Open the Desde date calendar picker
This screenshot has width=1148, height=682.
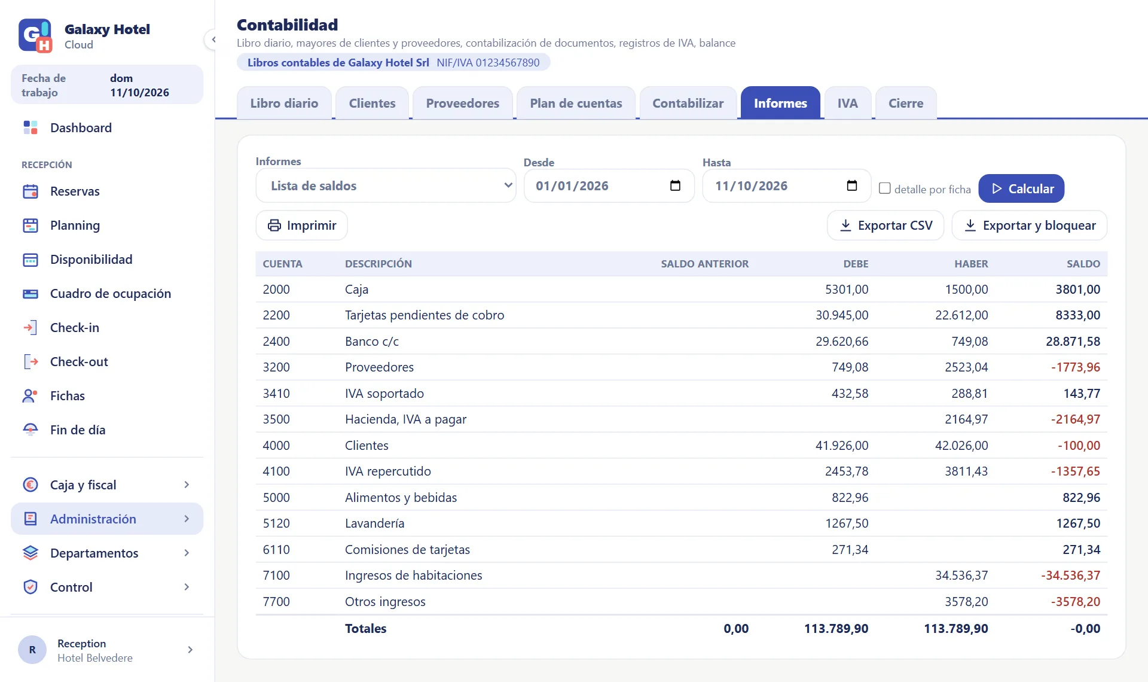tap(675, 185)
